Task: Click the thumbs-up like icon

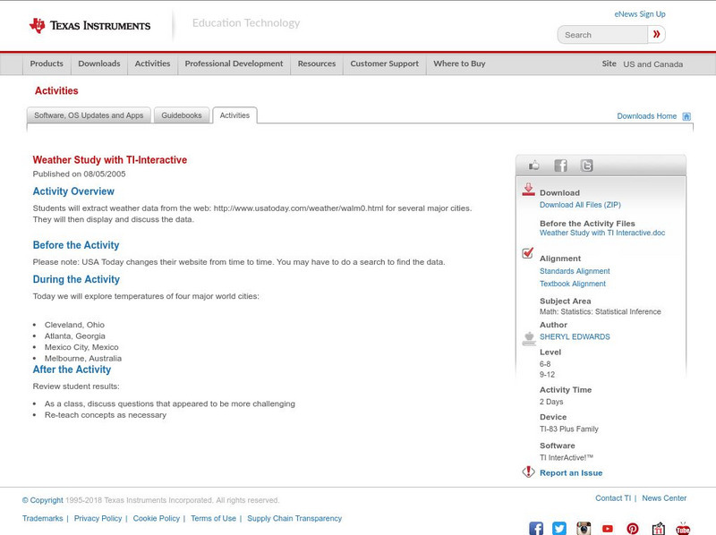Action: 533,166
